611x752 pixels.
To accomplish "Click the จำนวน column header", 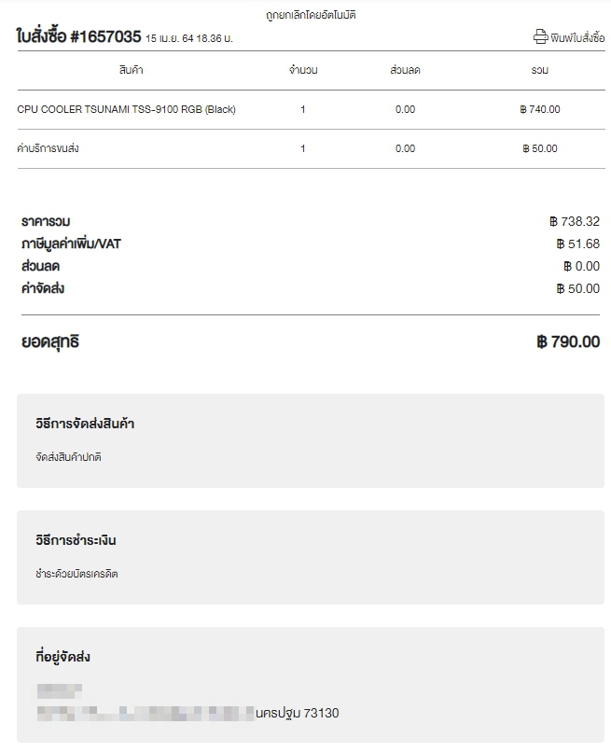I will tap(303, 70).
